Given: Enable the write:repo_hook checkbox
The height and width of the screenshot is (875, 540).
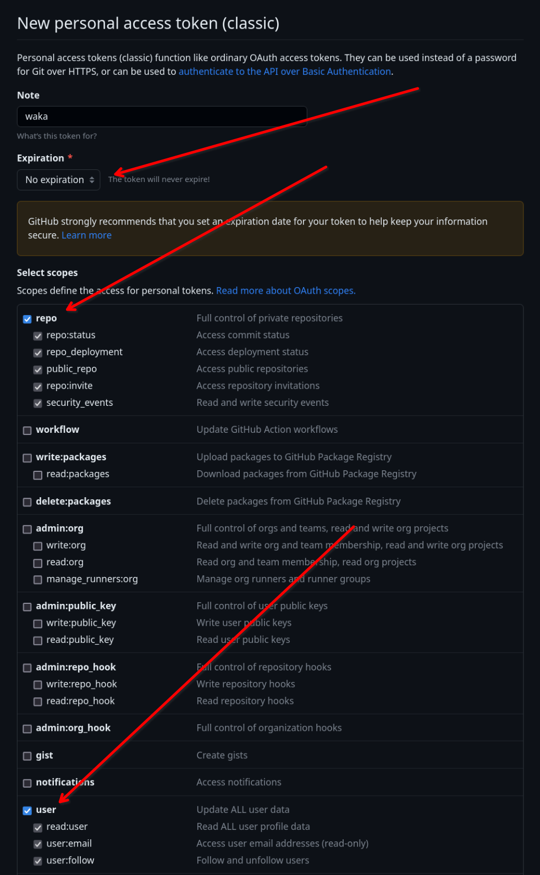Looking at the screenshot, I should coord(38,685).
